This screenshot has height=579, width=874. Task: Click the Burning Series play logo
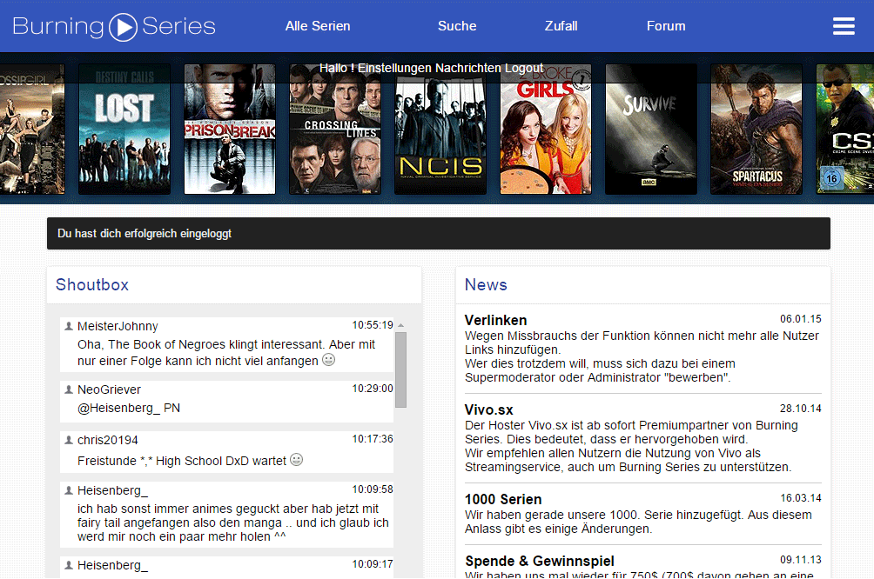pos(124,26)
